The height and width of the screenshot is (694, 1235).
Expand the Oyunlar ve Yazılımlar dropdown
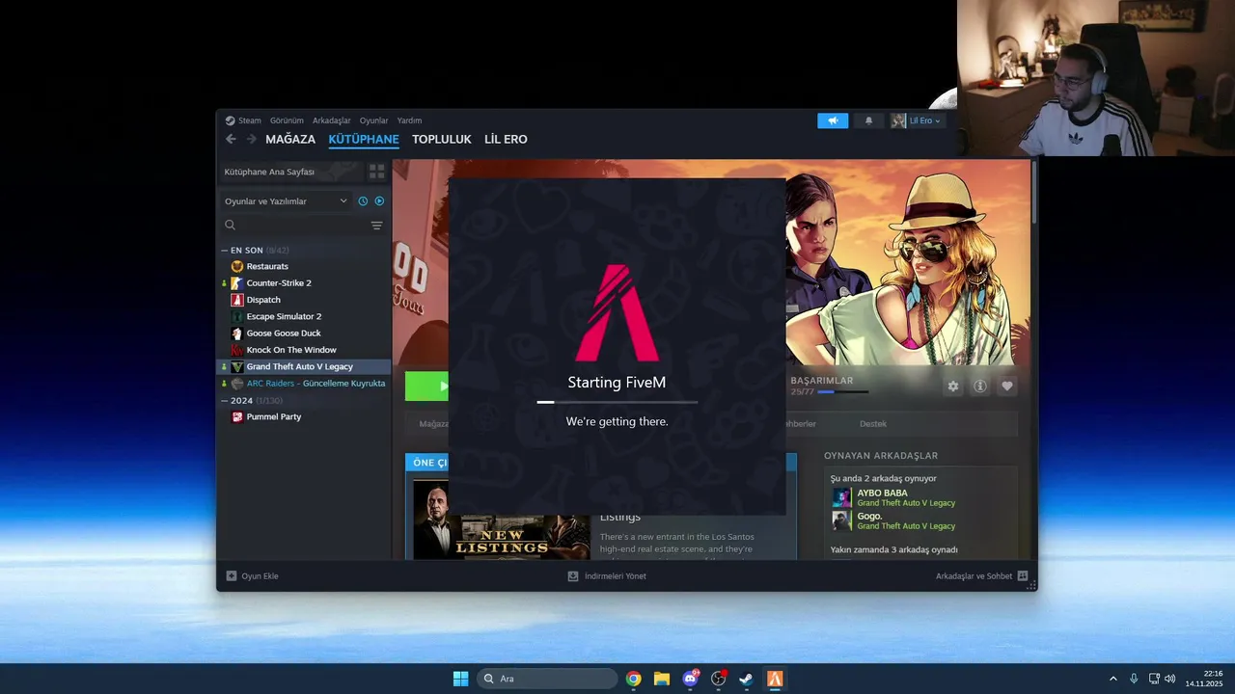tap(286, 201)
